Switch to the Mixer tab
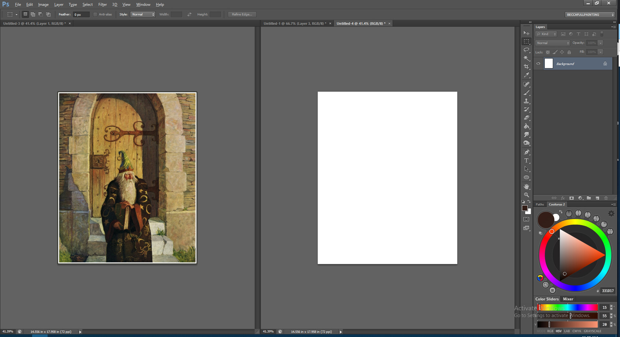Screen dimensions: 620x337 (568, 299)
